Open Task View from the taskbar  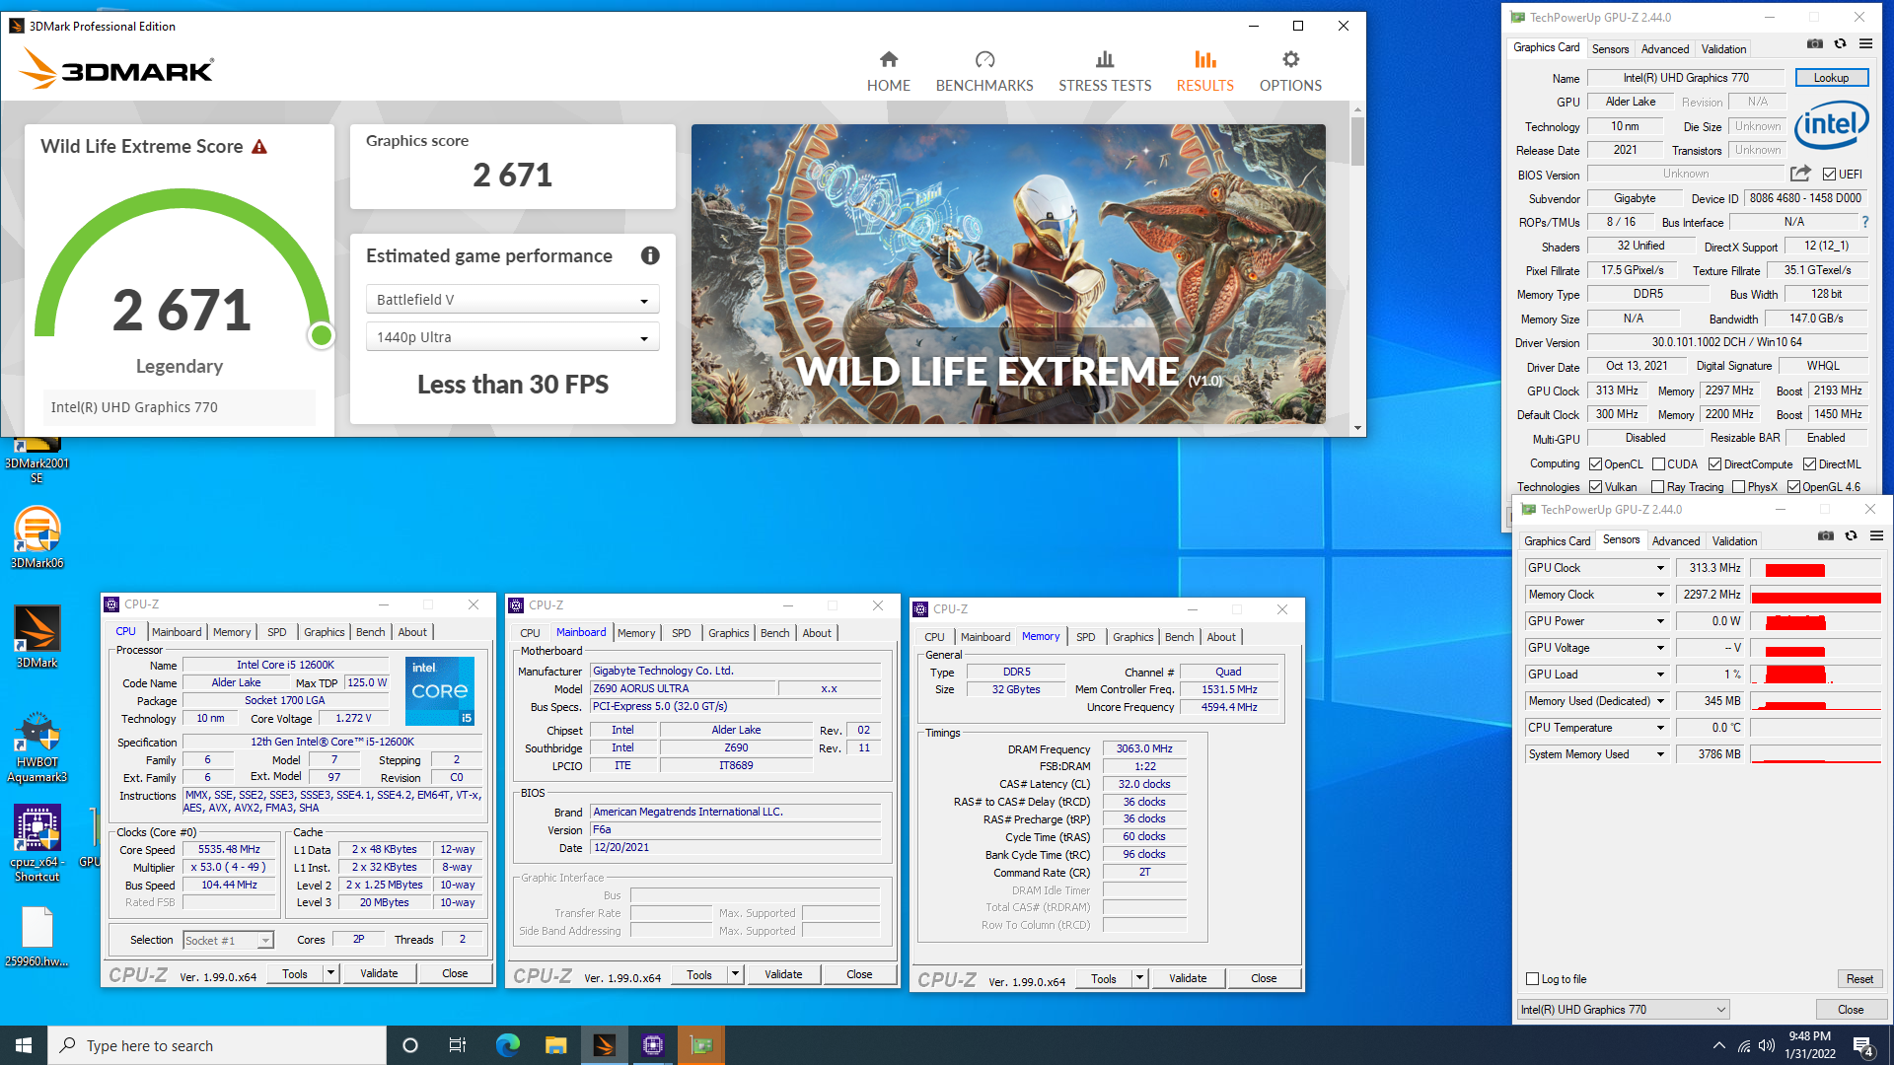457,1045
